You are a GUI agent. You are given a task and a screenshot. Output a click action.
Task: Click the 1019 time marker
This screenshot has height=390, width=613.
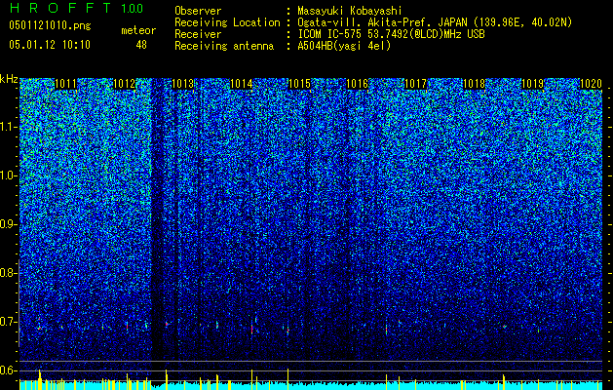click(x=533, y=84)
